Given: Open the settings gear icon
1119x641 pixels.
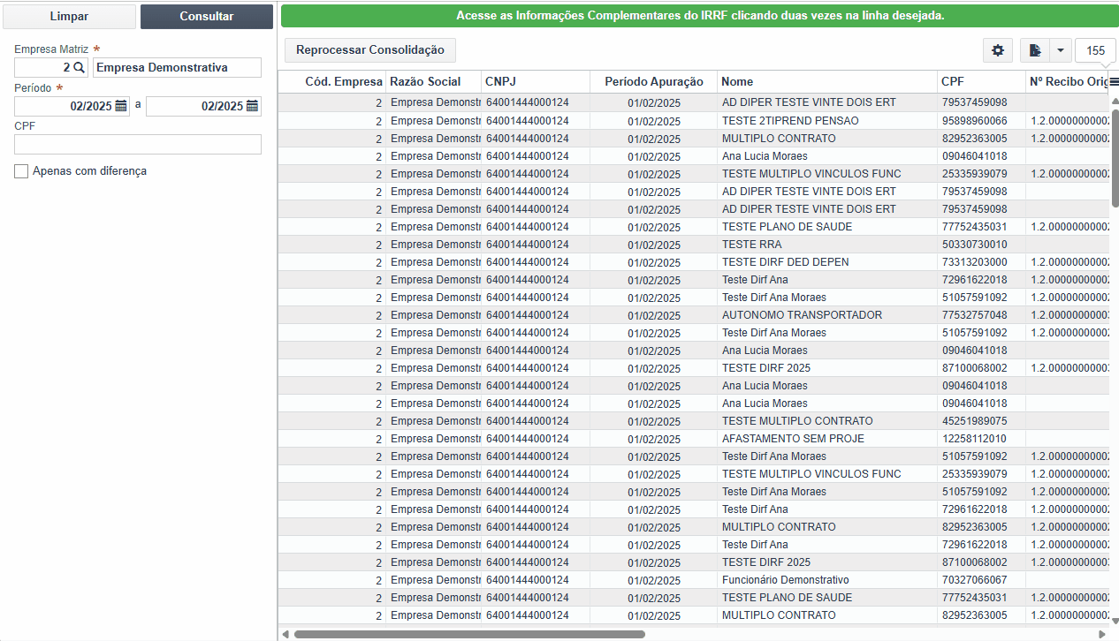Looking at the screenshot, I should coord(998,50).
